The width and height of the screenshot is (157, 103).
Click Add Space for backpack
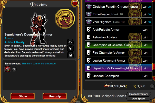coord(139,99)
